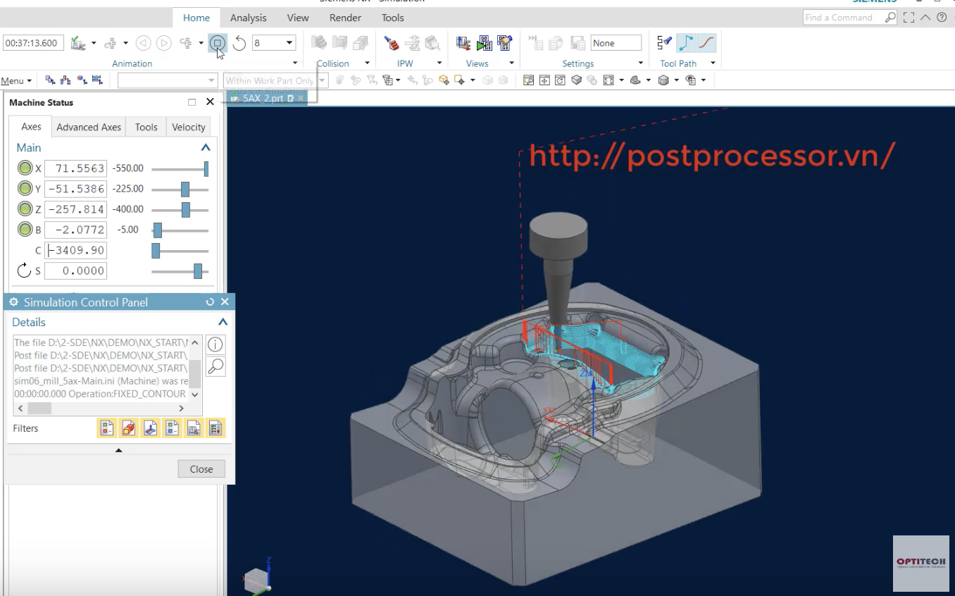Click the Close button in Simulation Control Panel
955x596 pixels.
pyautogui.click(x=201, y=469)
